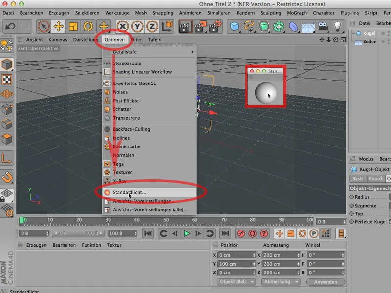Toggle X axis lock
Image resolution: width=391 pixels, height=293 pixels.
(x=123, y=26)
